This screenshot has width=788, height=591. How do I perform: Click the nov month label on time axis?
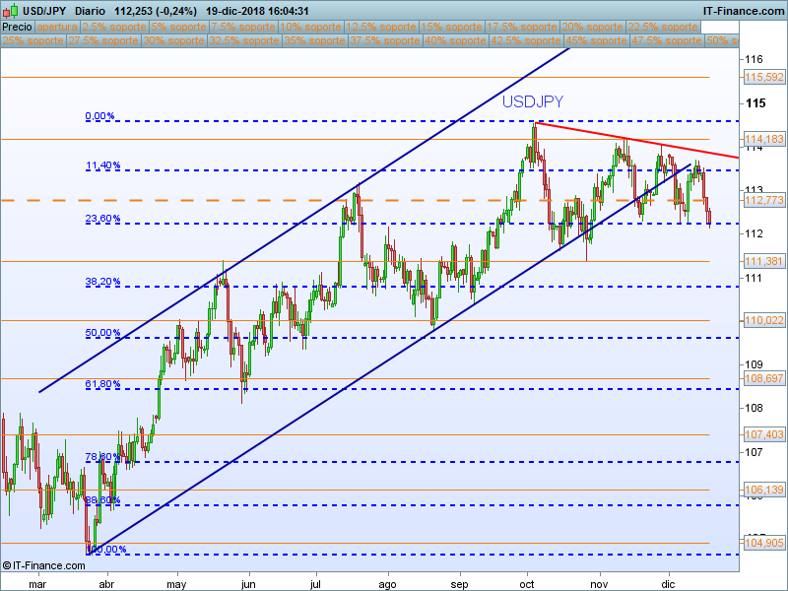coord(599,584)
